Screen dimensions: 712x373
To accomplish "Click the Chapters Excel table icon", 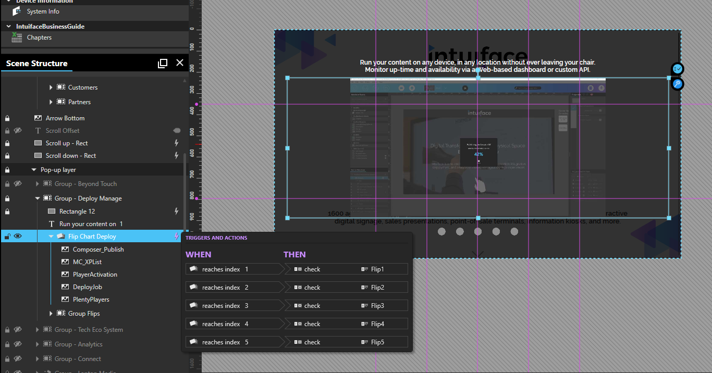I will point(17,37).
